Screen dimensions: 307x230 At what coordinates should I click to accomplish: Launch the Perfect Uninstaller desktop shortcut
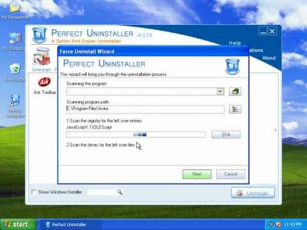pos(15,106)
